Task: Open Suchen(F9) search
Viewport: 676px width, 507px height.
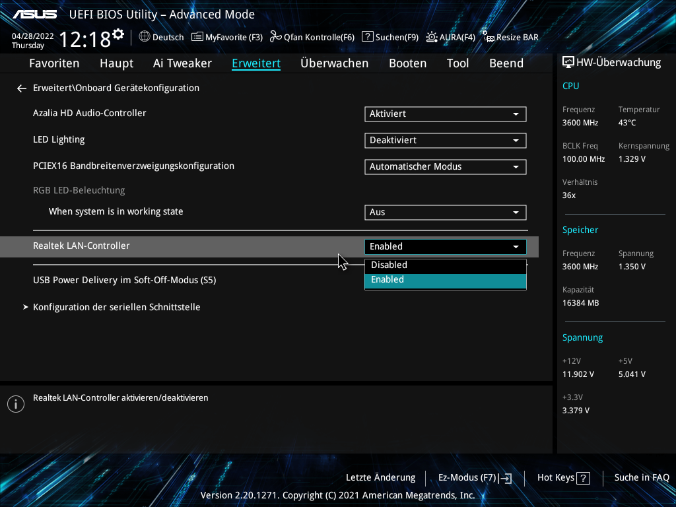Action: point(390,37)
